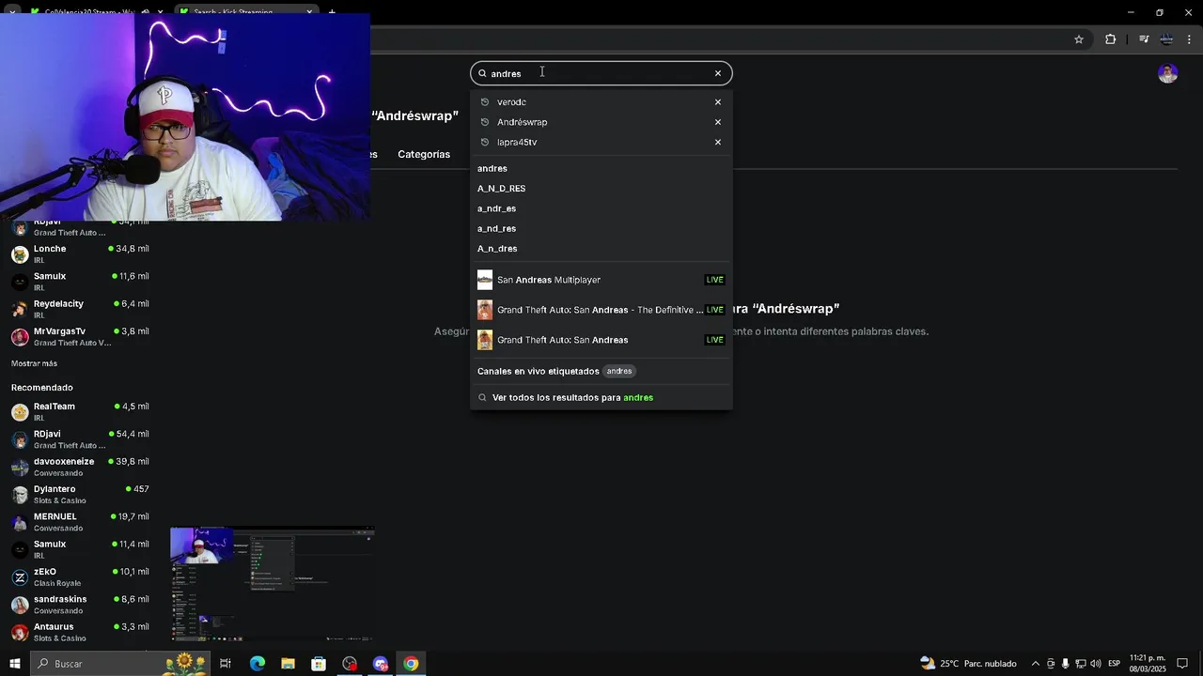The height and width of the screenshot is (676, 1203).
Task: Open the Categorías tab
Action: point(424,154)
